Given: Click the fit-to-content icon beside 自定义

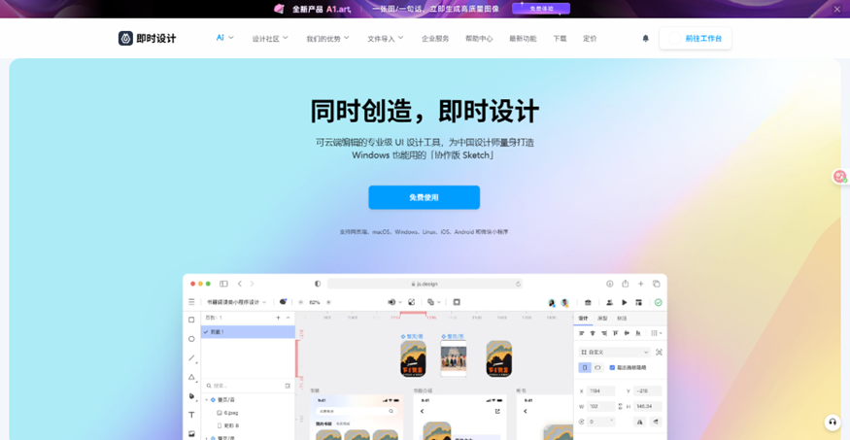Looking at the screenshot, I should (x=659, y=353).
